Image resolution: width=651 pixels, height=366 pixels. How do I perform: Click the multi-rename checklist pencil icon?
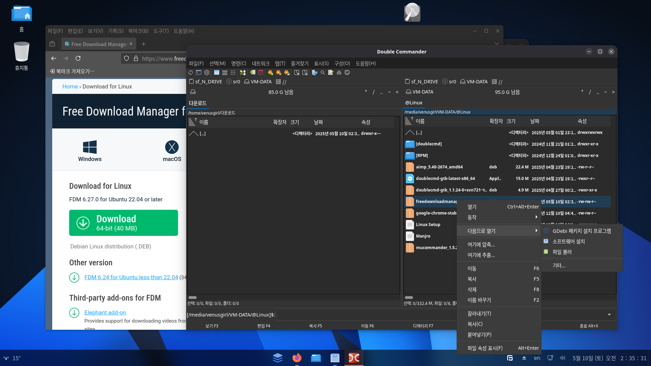point(331,73)
